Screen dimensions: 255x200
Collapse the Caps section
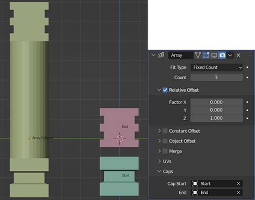(159, 171)
